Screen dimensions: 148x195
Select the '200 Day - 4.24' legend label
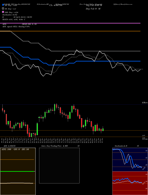(12, 12)
